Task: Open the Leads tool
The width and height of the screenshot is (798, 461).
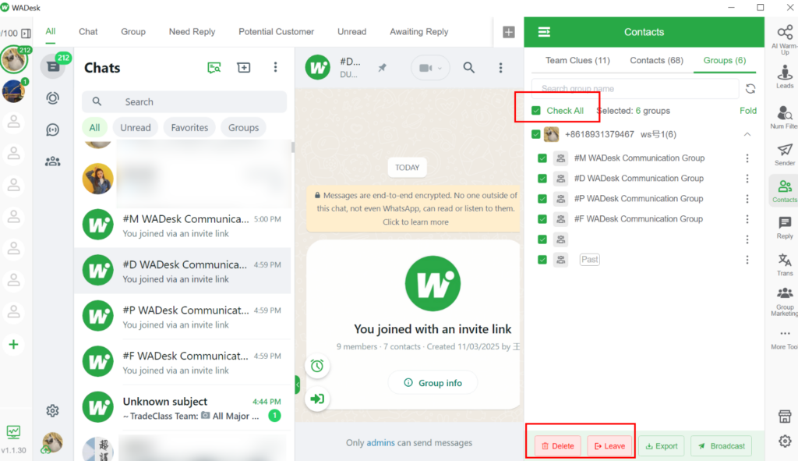Action: tap(785, 76)
